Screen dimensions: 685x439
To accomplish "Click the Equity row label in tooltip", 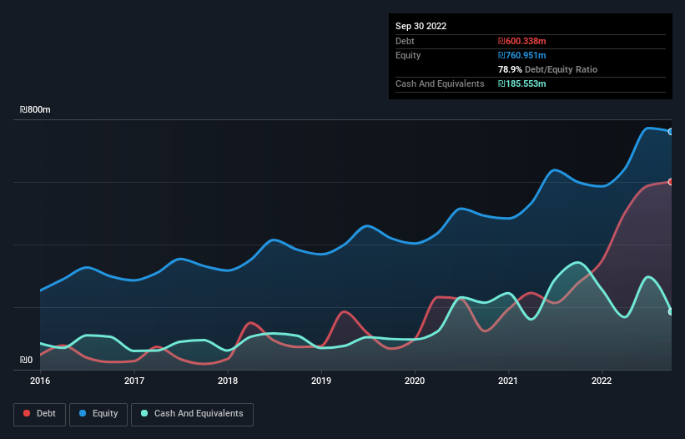I will pyautogui.click(x=408, y=55).
